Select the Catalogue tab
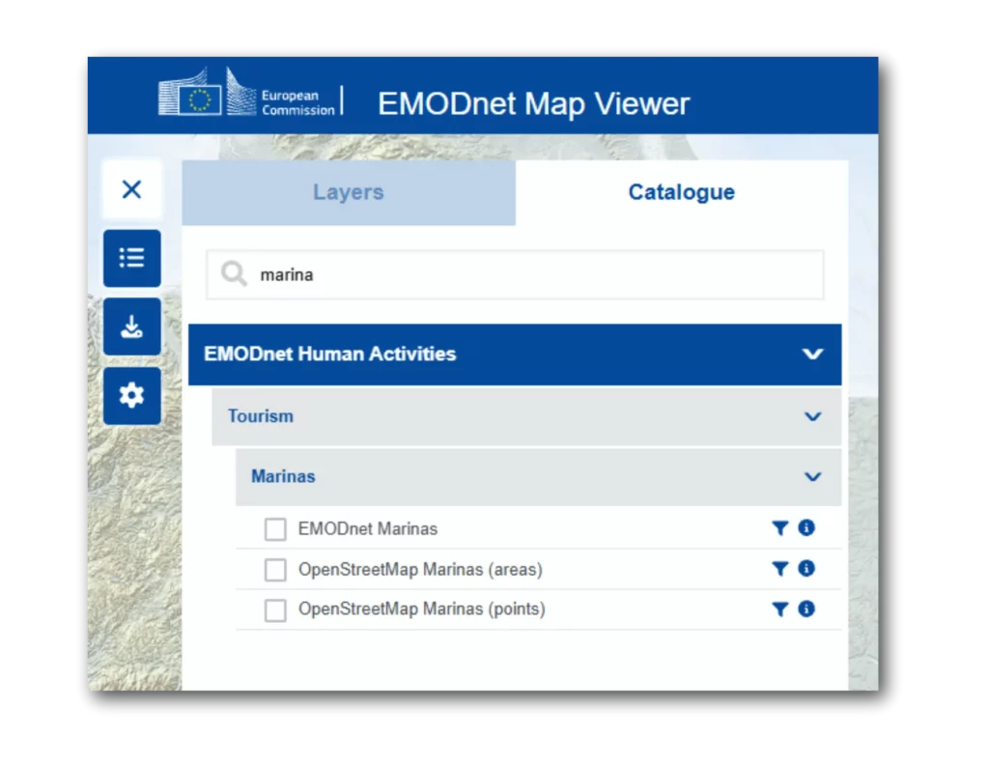This screenshot has height=765, width=989. 681,192
